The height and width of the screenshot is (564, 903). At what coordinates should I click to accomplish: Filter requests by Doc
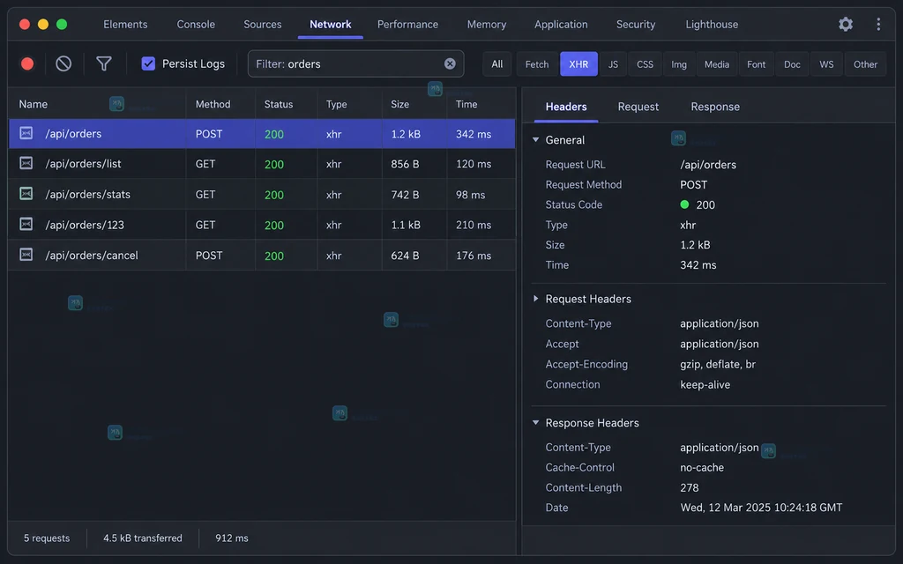click(793, 63)
